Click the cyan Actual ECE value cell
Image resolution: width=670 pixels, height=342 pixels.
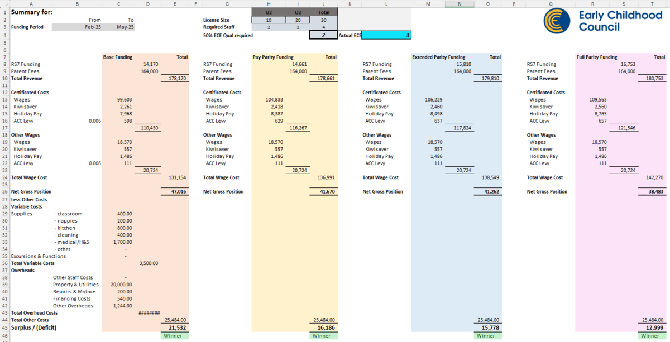(386, 35)
